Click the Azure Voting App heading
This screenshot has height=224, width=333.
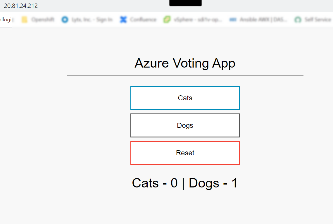point(185,63)
